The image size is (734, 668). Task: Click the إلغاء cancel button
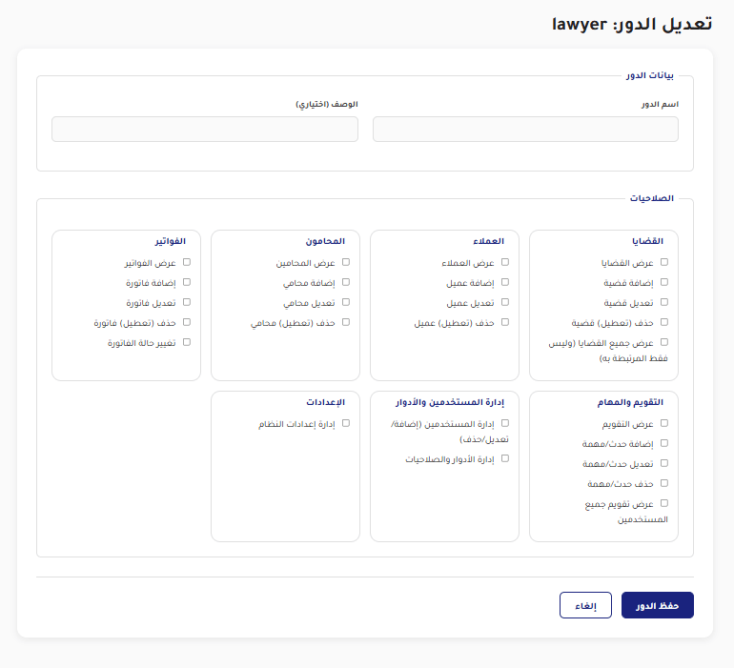(x=585, y=606)
